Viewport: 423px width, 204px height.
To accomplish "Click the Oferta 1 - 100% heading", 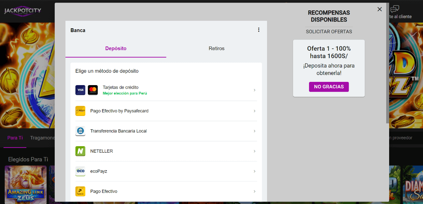I will (329, 52).
